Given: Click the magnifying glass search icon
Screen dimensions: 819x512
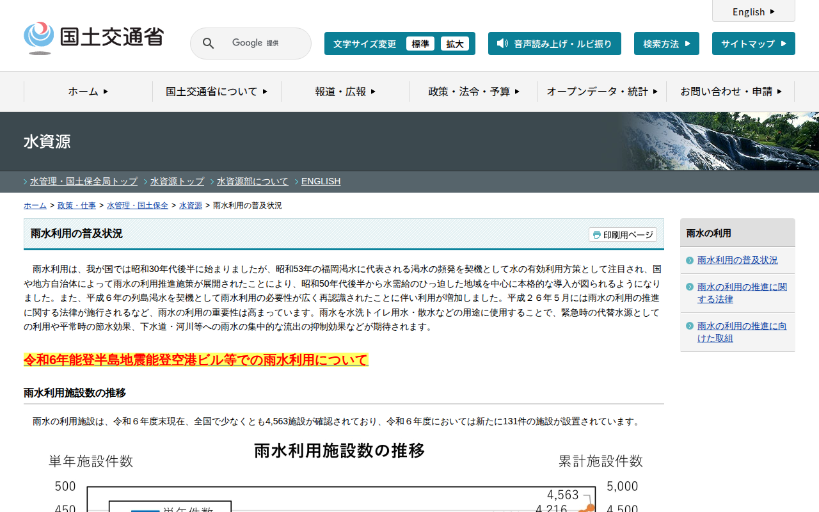Looking at the screenshot, I should coord(208,44).
